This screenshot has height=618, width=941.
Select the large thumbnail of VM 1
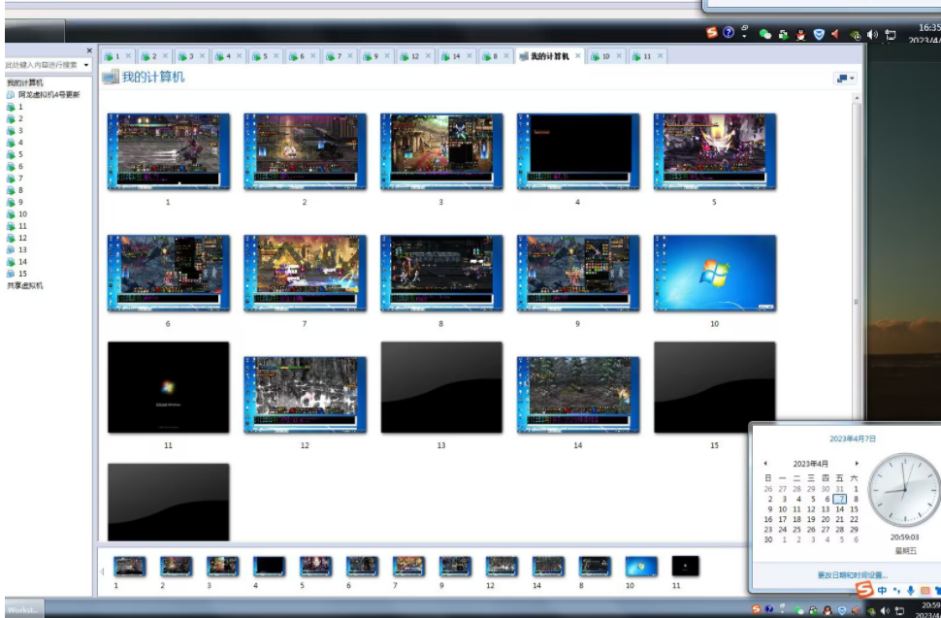click(x=169, y=151)
